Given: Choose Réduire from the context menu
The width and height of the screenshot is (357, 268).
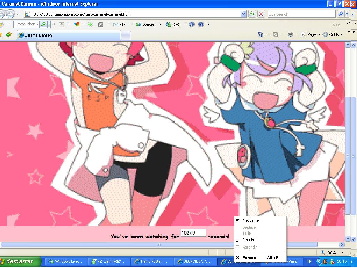Looking at the screenshot, I should [x=260, y=240].
